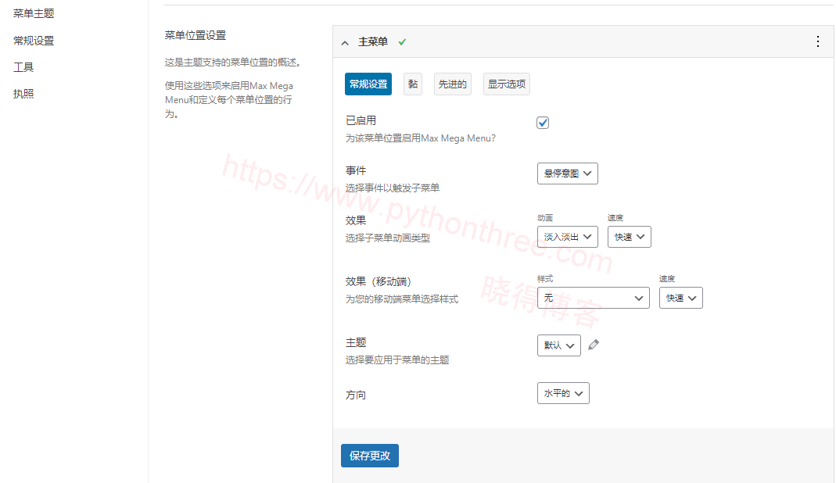
Task: Open the 动画 dropdown showing 淡入淡出
Action: tap(567, 237)
